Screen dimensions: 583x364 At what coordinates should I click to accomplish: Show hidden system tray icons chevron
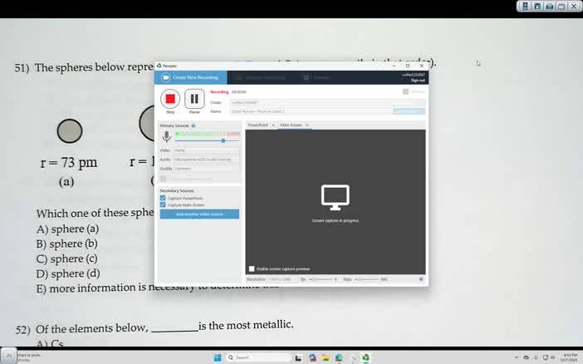click(x=517, y=357)
